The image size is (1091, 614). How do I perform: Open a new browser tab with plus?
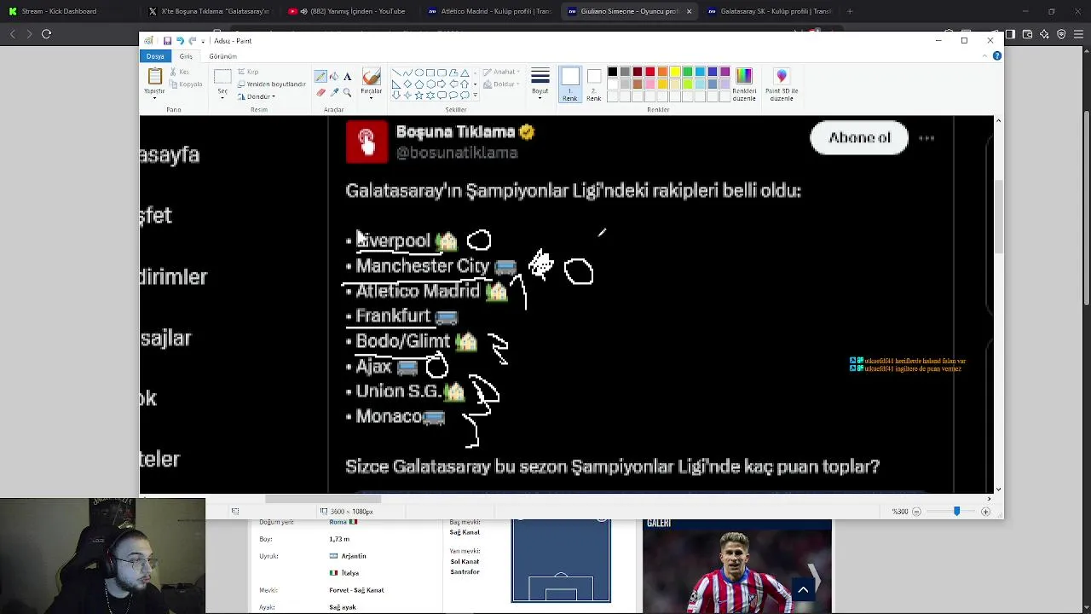(x=850, y=11)
